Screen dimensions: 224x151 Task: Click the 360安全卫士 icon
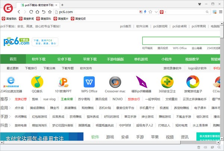click(167, 82)
